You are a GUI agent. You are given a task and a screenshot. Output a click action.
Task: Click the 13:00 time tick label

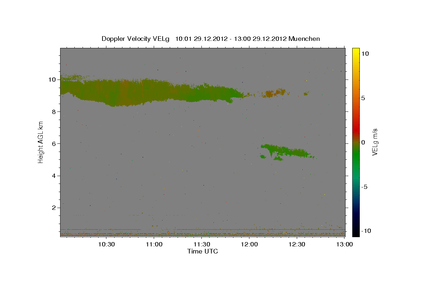tap(344, 244)
